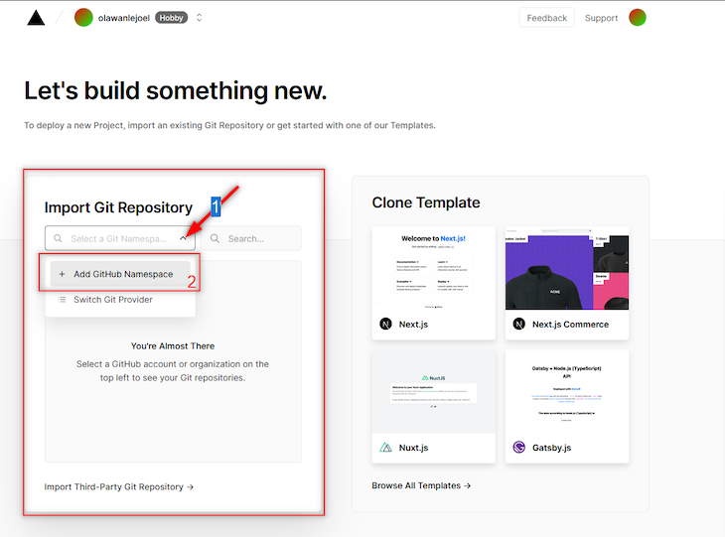Click the Clone Template heading

click(426, 202)
